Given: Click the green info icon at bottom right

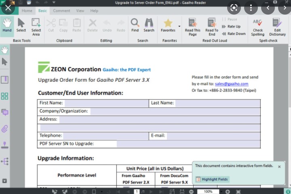Looking at the screenshot, I should tap(288, 192).
